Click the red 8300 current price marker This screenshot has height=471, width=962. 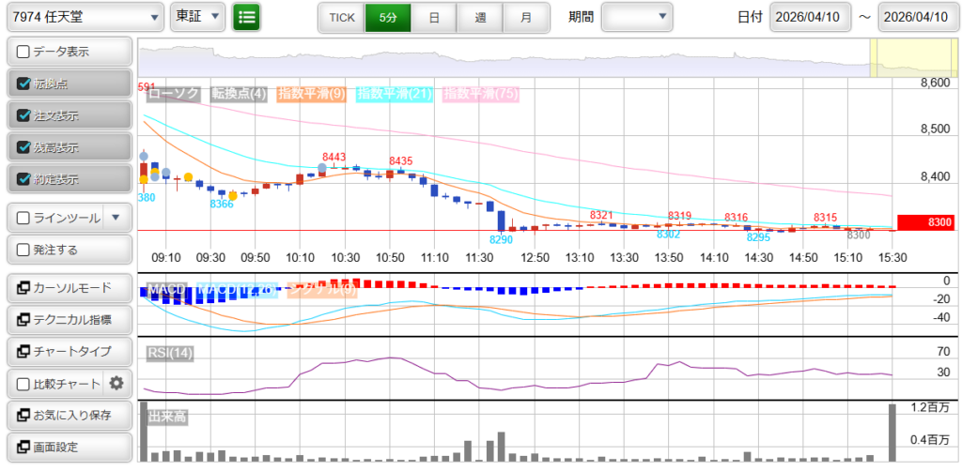point(925,222)
